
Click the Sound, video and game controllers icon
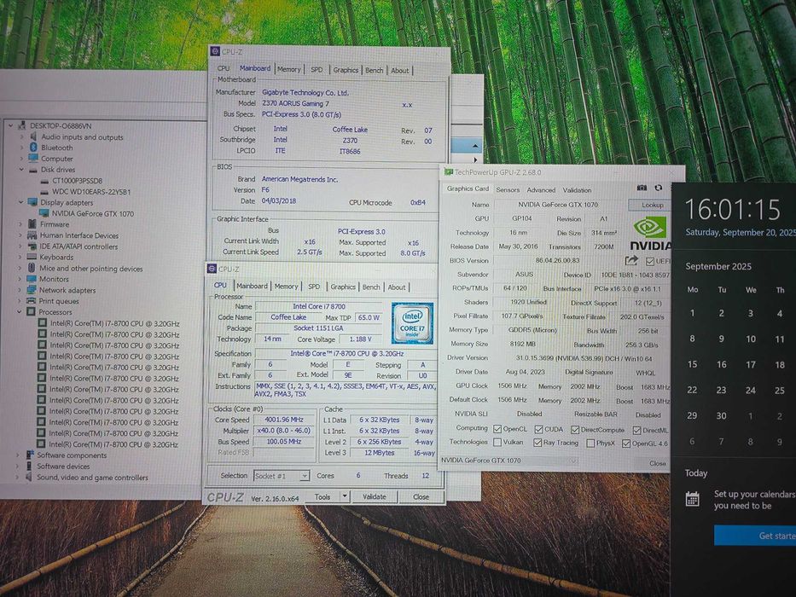(x=30, y=478)
